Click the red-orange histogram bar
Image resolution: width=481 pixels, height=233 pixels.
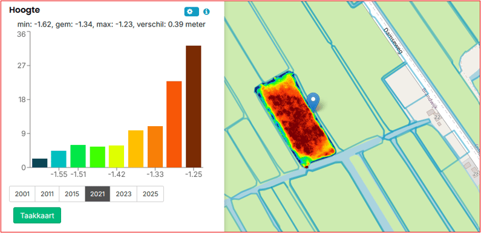pos(174,124)
